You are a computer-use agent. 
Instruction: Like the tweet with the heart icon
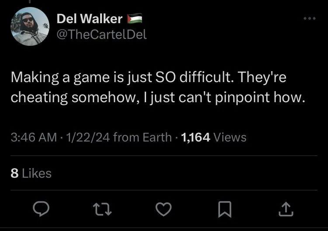tap(163, 210)
